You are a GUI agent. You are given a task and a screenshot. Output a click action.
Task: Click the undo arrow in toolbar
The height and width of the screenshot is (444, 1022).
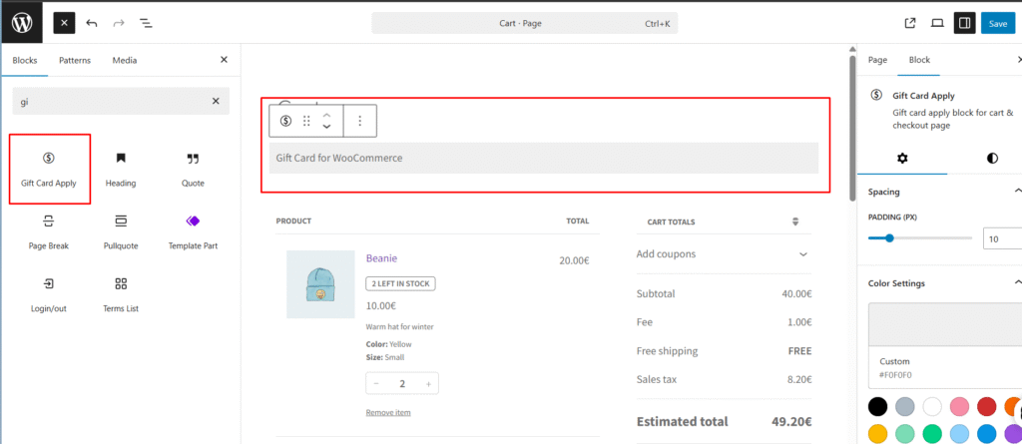(92, 23)
